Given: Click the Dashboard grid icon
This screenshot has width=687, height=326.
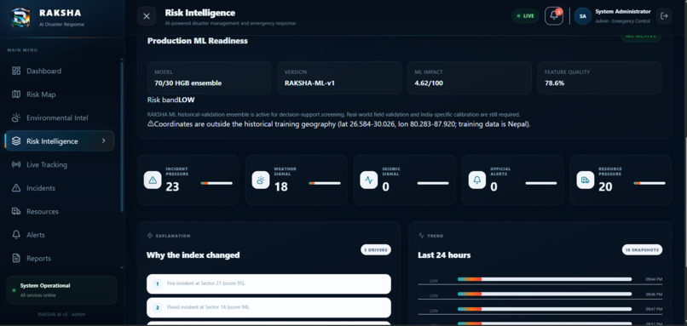Looking at the screenshot, I should point(16,71).
